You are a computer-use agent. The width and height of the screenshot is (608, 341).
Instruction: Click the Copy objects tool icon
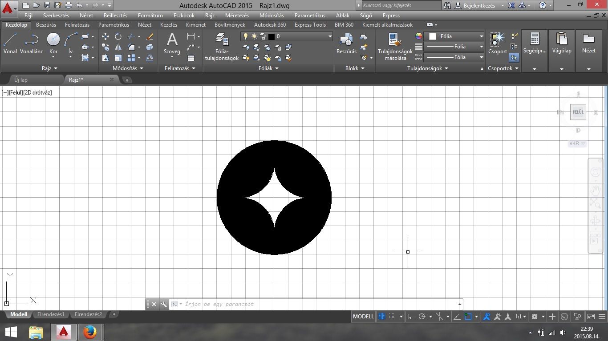pyautogui.click(x=105, y=47)
